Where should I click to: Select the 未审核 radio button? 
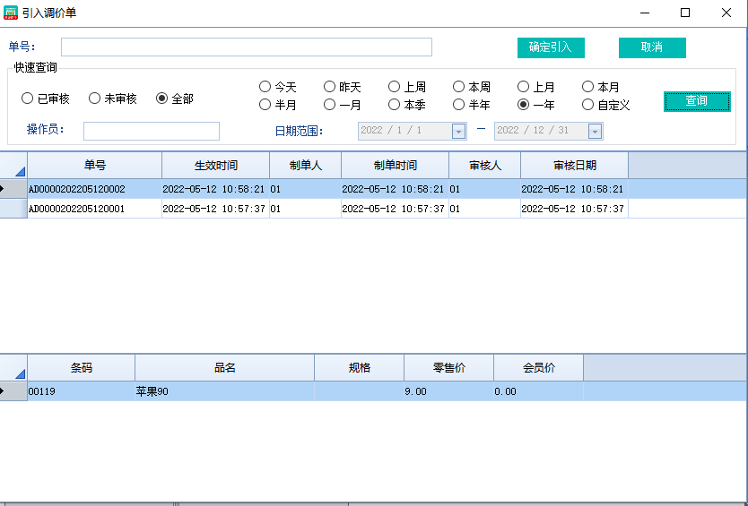coord(94,99)
